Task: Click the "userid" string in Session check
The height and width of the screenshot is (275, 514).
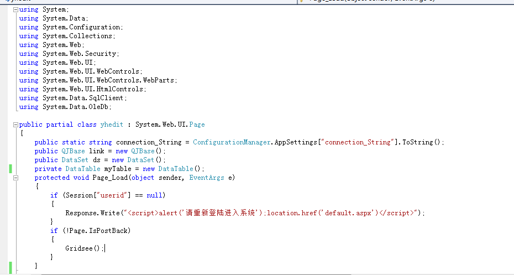Action: [112, 195]
